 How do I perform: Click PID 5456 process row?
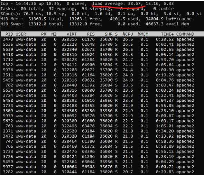pos(99,80)
